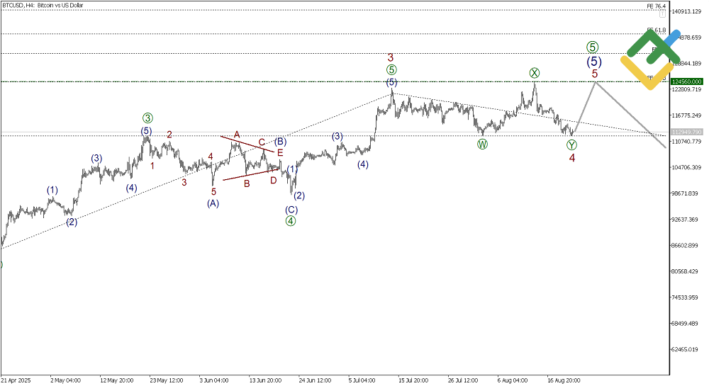Select the blue (B) wave label
The height and width of the screenshot is (386, 709).
280,142
